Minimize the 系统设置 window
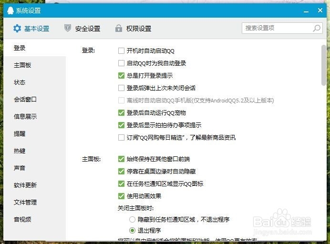The width and height of the screenshot is (330, 244). (x=306, y=11)
